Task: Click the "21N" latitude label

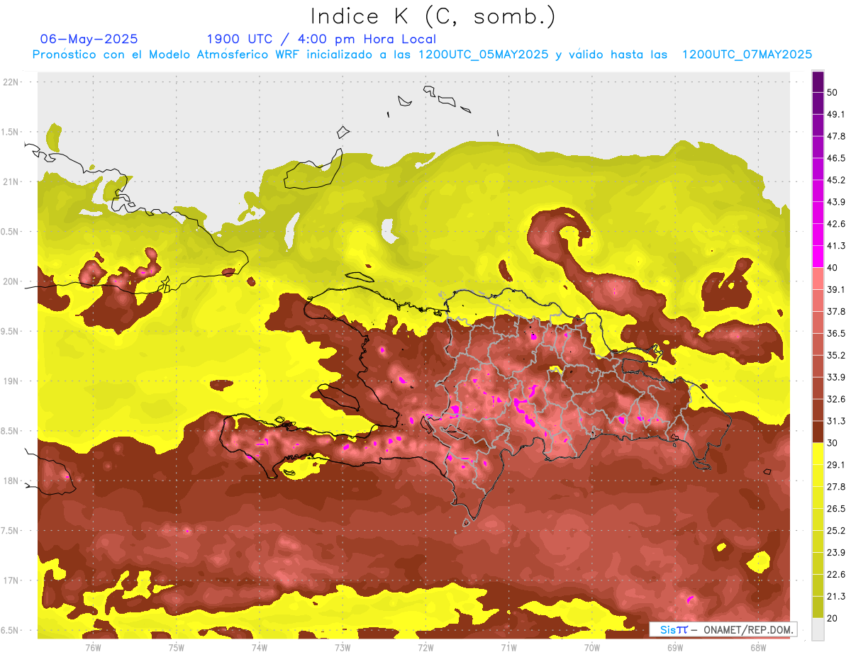Action: 11,181
